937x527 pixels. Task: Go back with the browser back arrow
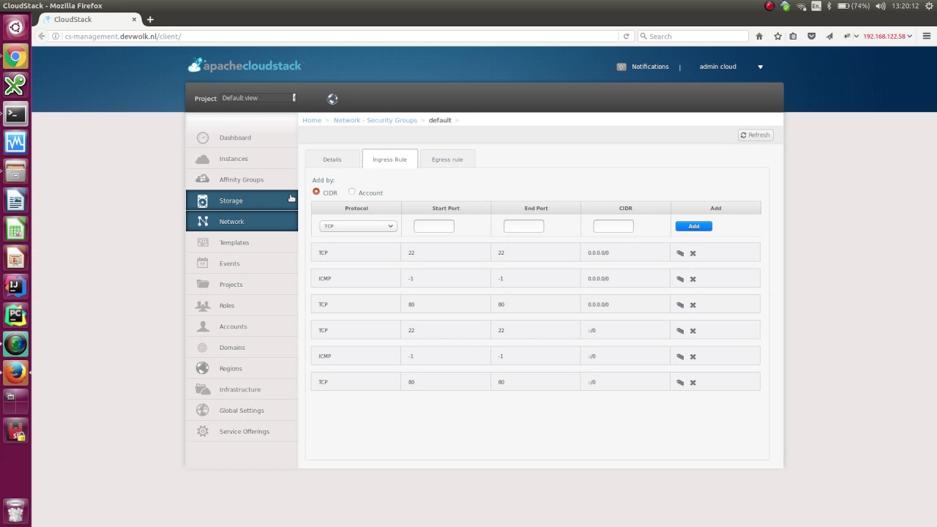41,36
